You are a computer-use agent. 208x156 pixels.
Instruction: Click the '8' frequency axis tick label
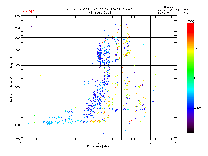(x=138, y=143)
